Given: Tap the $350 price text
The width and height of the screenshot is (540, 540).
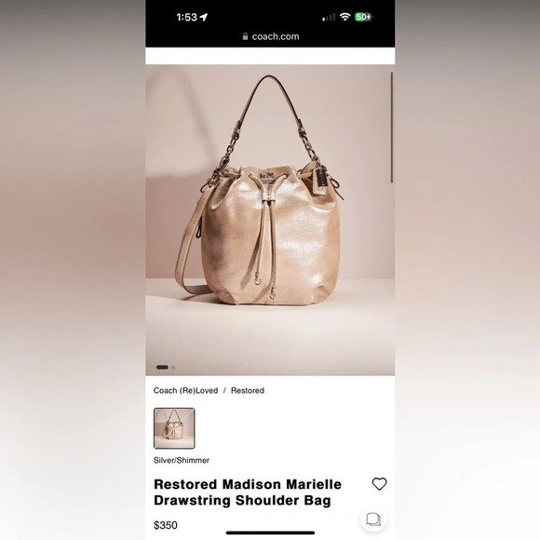Looking at the screenshot, I should coord(166,525).
